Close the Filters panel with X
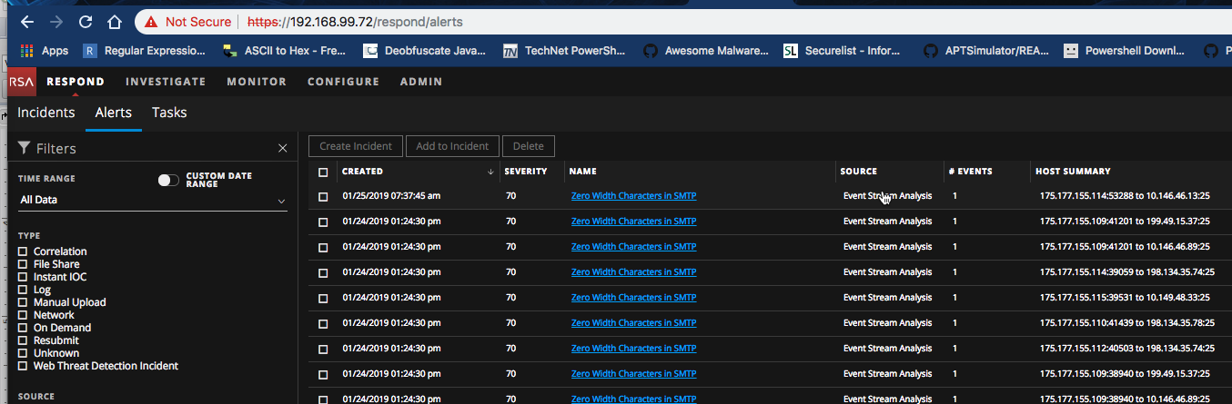This screenshot has height=404, width=1232. [x=282, y=148]
